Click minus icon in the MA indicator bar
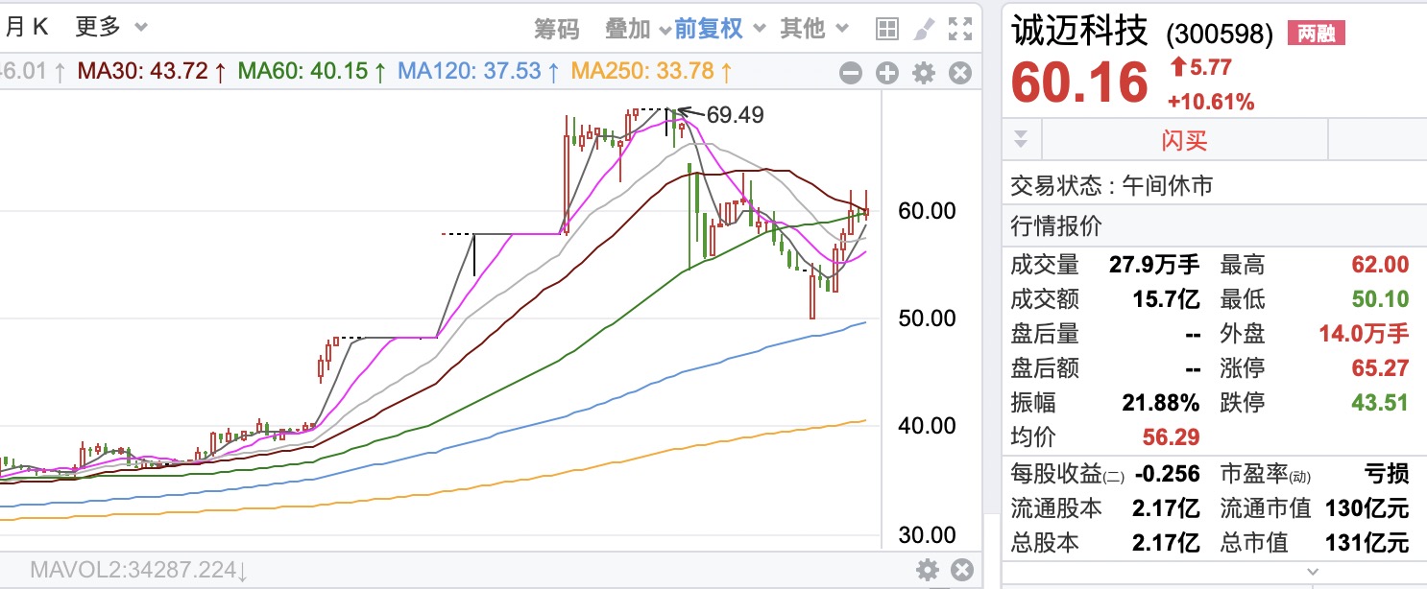This screenshot has height=589, width=1427. click(850, 73)
